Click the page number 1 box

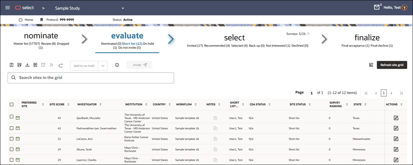(x=384, y=93)
